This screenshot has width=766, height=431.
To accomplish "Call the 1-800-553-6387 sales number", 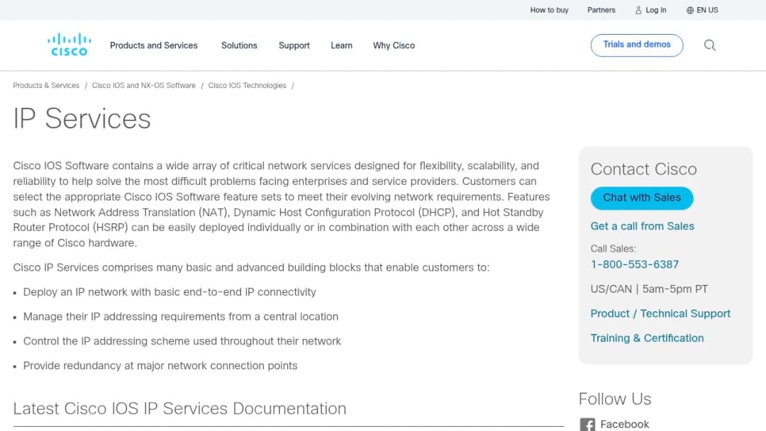I will coord(634,264).
